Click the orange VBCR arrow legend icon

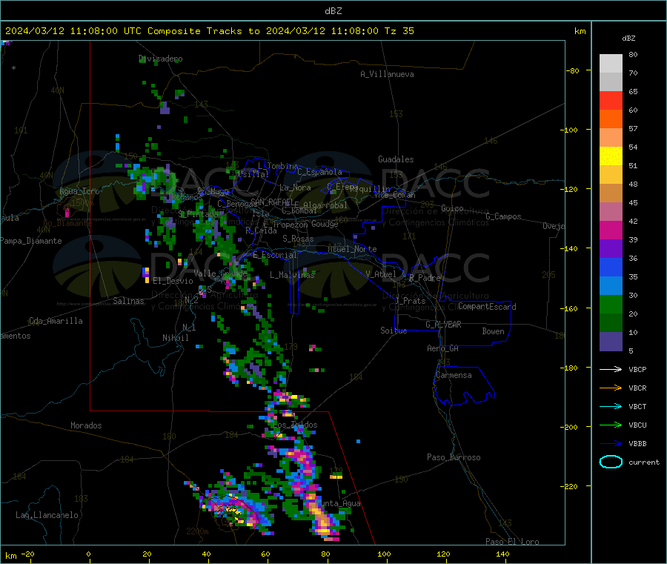611,388
